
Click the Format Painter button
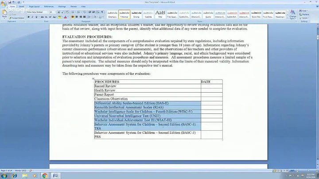[17, 18]
